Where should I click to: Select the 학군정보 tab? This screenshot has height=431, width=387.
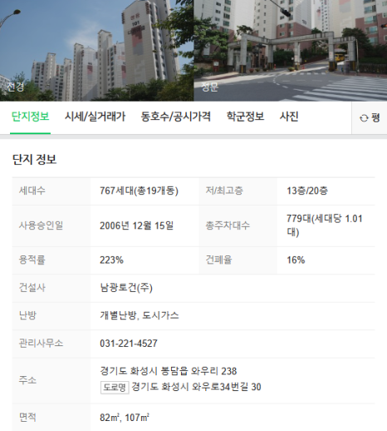[x=245, y=116]
